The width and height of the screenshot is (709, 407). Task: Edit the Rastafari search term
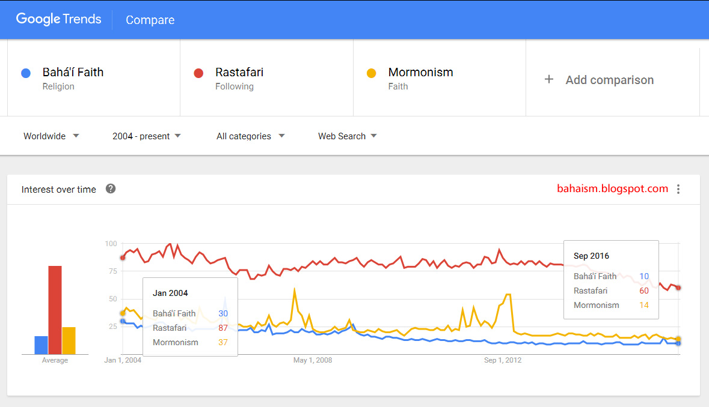[x=239, y=73]
